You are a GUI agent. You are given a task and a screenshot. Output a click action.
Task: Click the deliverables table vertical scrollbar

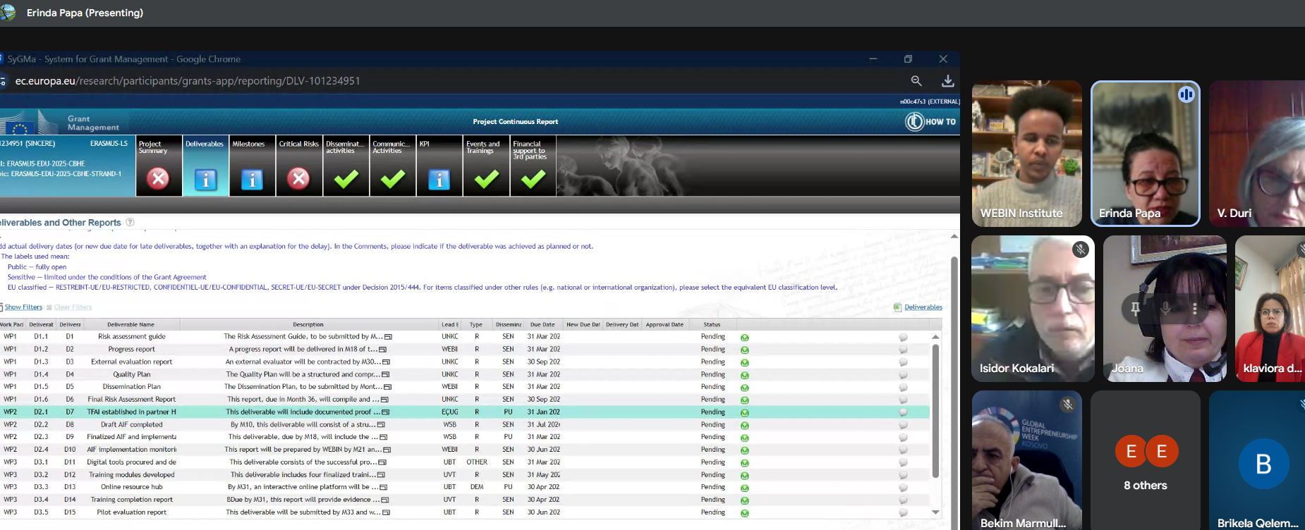pos(935,409)
